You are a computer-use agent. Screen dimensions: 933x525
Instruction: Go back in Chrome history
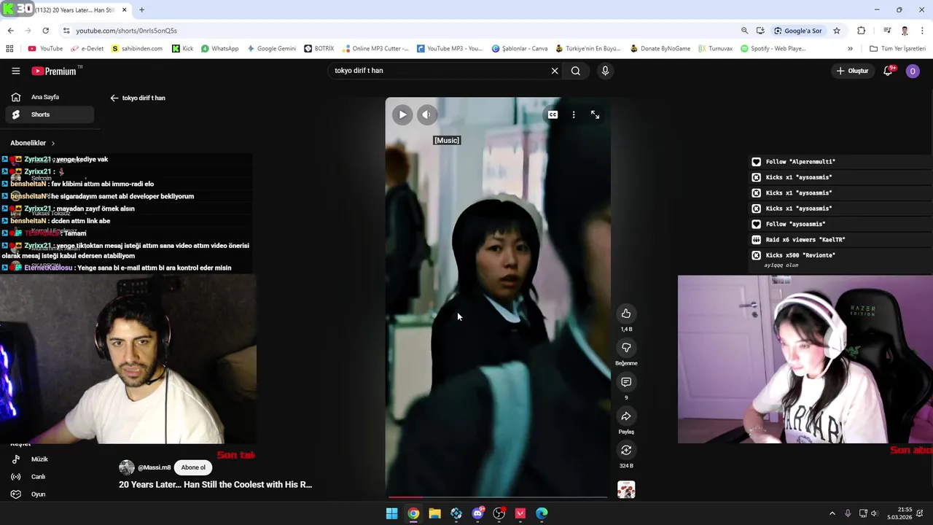coord(10,31)
